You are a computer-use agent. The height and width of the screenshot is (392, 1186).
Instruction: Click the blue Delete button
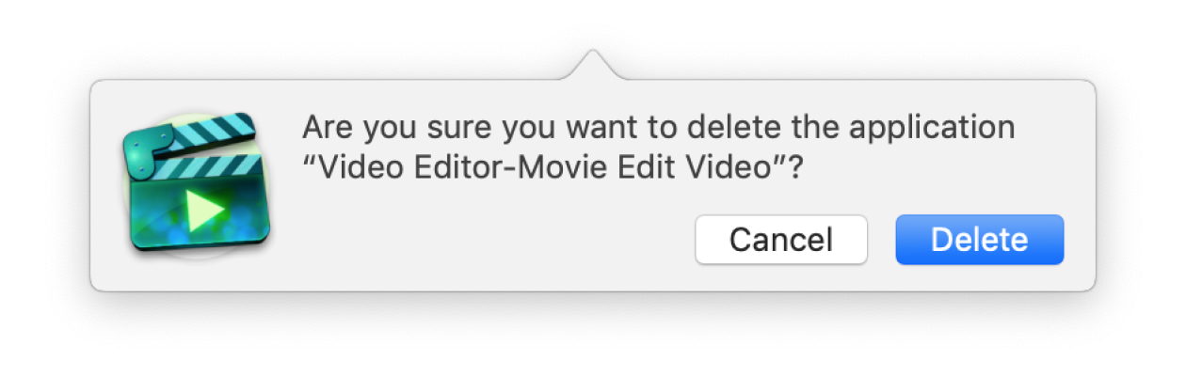coord(979,240)
